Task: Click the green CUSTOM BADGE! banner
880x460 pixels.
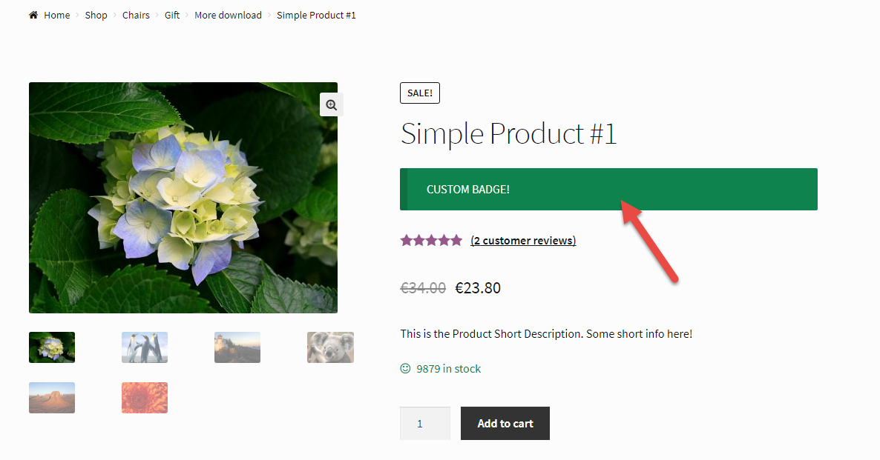Action: (608, 190)
